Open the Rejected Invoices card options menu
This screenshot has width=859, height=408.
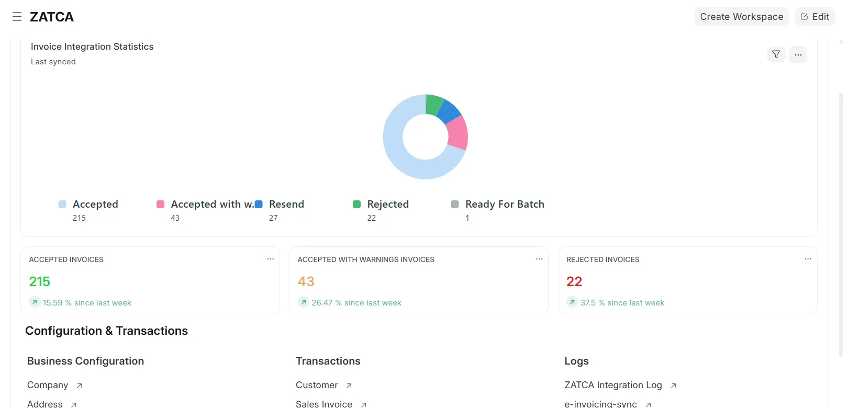coord(808,259)
